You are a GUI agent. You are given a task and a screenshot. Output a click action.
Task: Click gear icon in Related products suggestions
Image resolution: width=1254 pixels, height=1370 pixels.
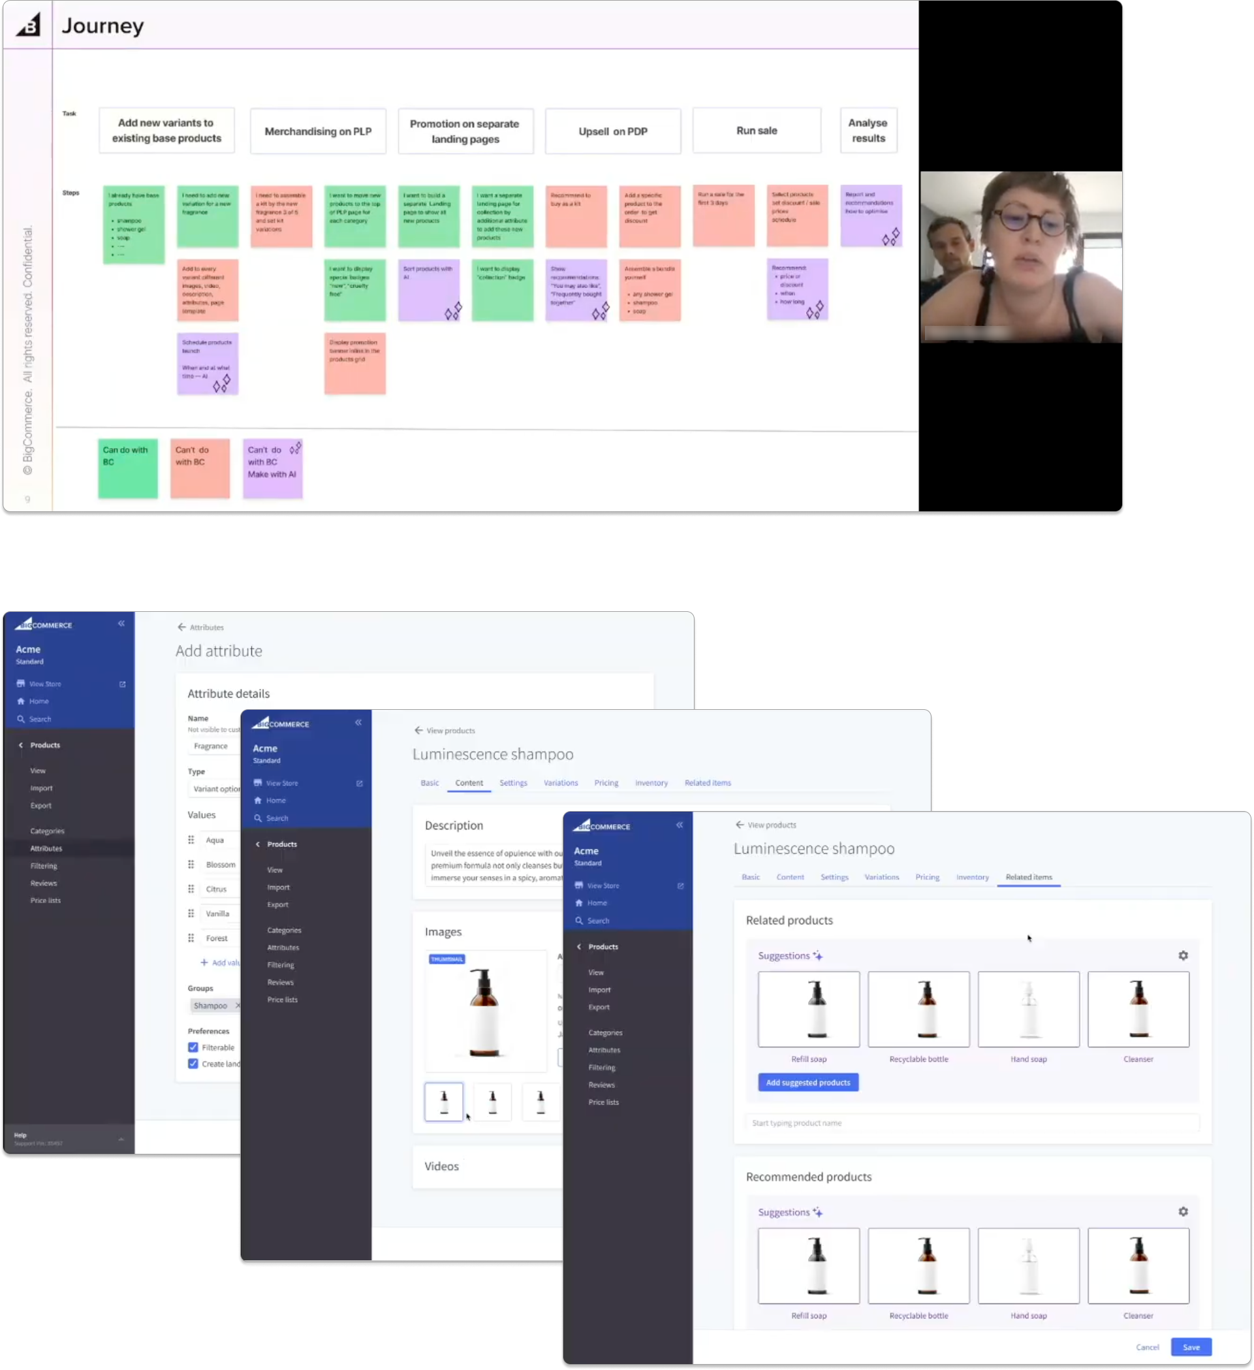(x=1183, y=955)
